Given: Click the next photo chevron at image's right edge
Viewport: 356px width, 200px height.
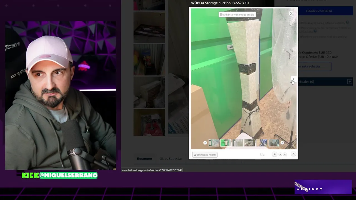Looking at the screenshot, I should [293, 79].
